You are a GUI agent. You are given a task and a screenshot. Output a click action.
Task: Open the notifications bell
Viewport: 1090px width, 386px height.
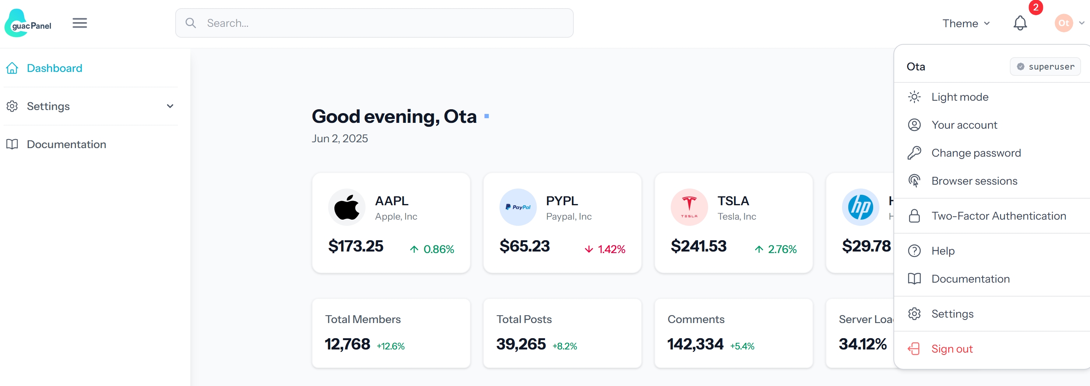pyautogui.click(x=1020, y=23)
